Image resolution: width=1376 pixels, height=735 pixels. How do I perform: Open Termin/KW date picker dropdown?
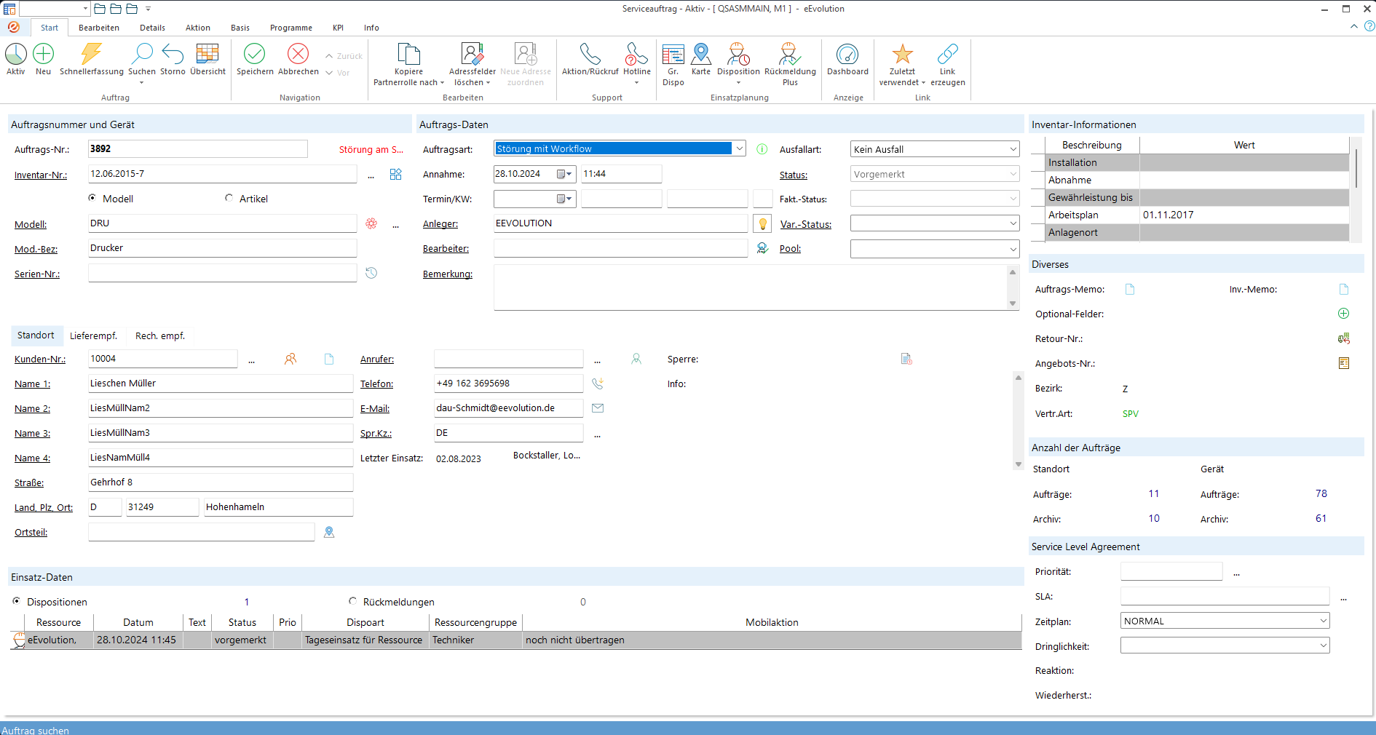click(x=565, y=199)
